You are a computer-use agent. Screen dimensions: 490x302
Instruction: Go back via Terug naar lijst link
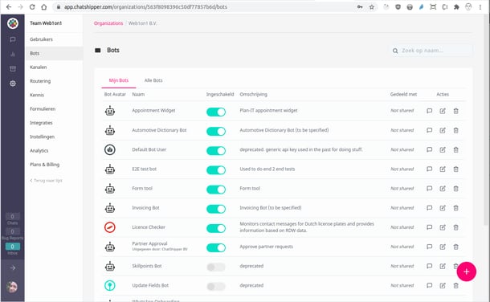(x=46, y=181)
